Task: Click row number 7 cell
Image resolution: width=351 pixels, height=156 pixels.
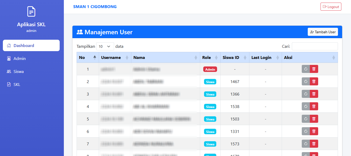Action: [88, 144]
